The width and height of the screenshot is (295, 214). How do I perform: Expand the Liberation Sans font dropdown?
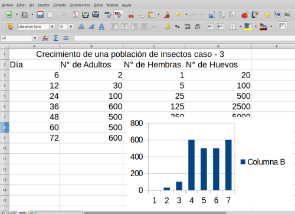point(52,27)
